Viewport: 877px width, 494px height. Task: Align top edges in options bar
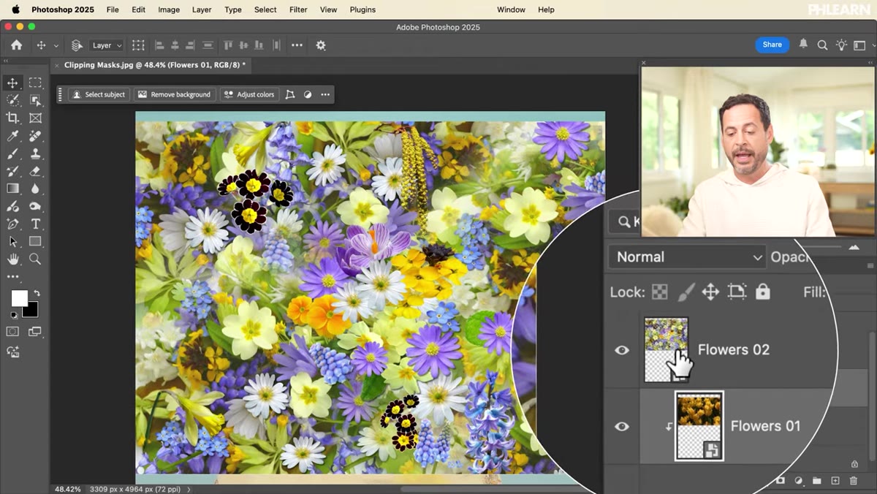pos(228,45)
